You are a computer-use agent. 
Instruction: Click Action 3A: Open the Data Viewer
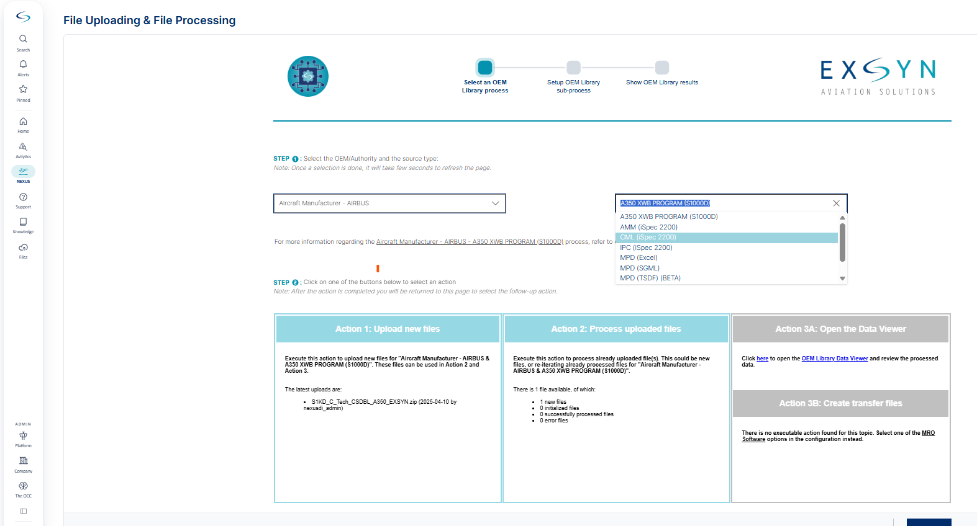click(840, 329)
